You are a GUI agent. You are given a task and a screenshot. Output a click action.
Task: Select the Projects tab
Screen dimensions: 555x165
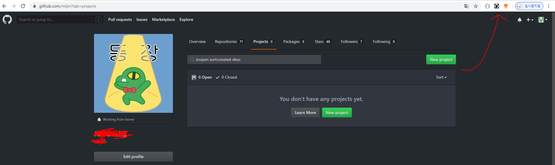(x=264, y=41)
